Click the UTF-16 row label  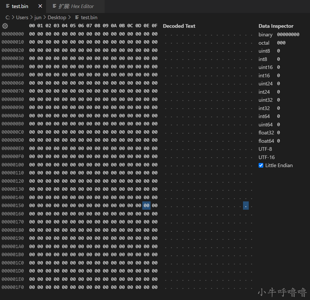[x=266, y=157]
